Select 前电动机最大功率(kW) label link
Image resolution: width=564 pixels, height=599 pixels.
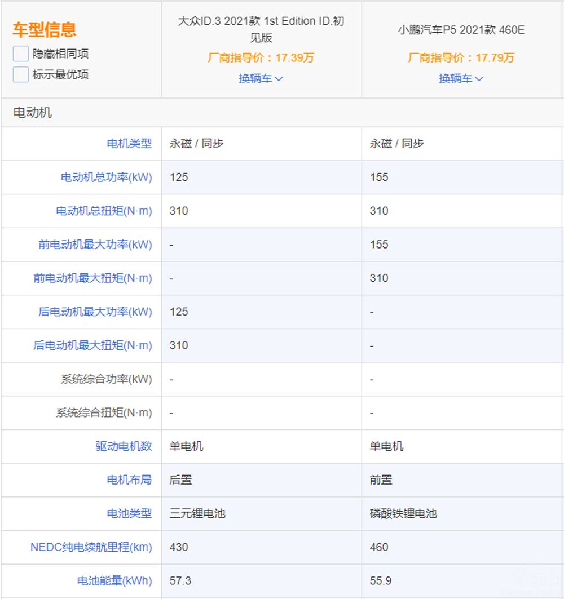click(x=95, y=245)
